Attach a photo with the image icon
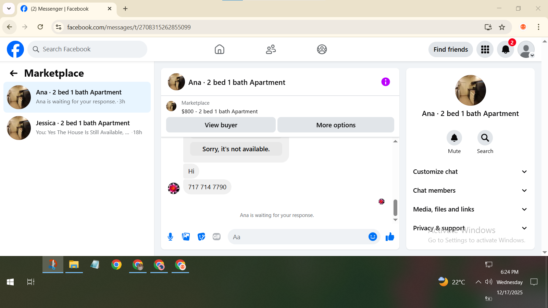Screen dimensions: 548x308 tap(186, 237)
